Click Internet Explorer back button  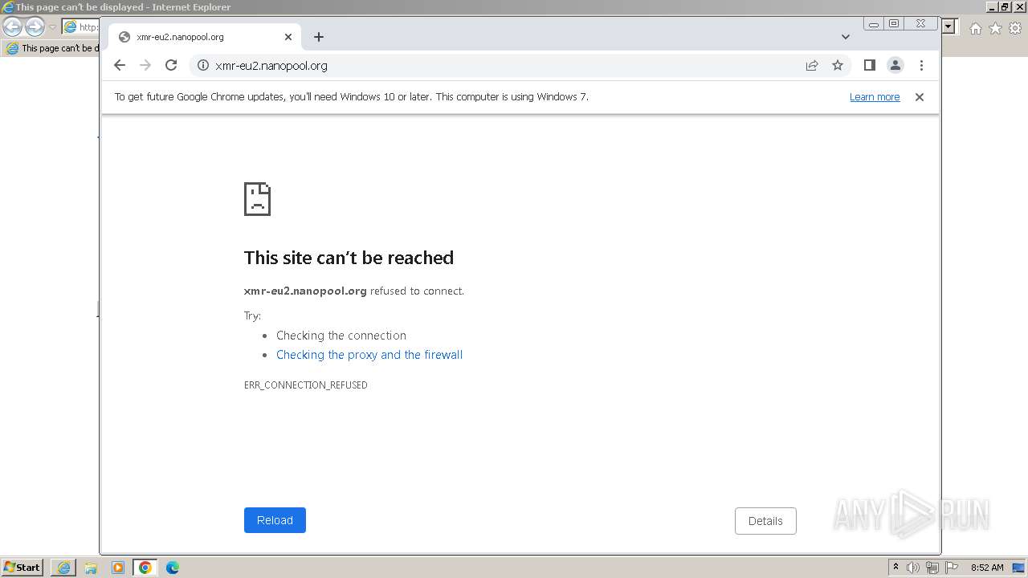[x=12, y=27]
